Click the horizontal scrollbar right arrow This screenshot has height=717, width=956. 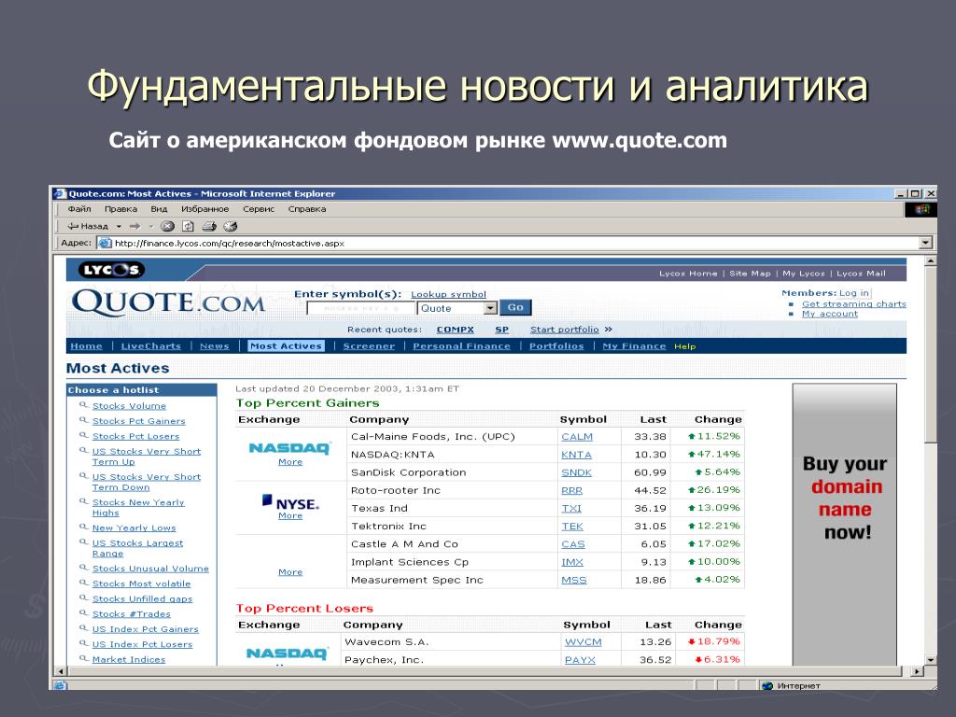[918, 671]
